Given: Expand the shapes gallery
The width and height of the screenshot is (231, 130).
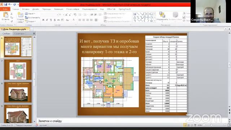Looking at the screenshot, I should click(155, 21).
